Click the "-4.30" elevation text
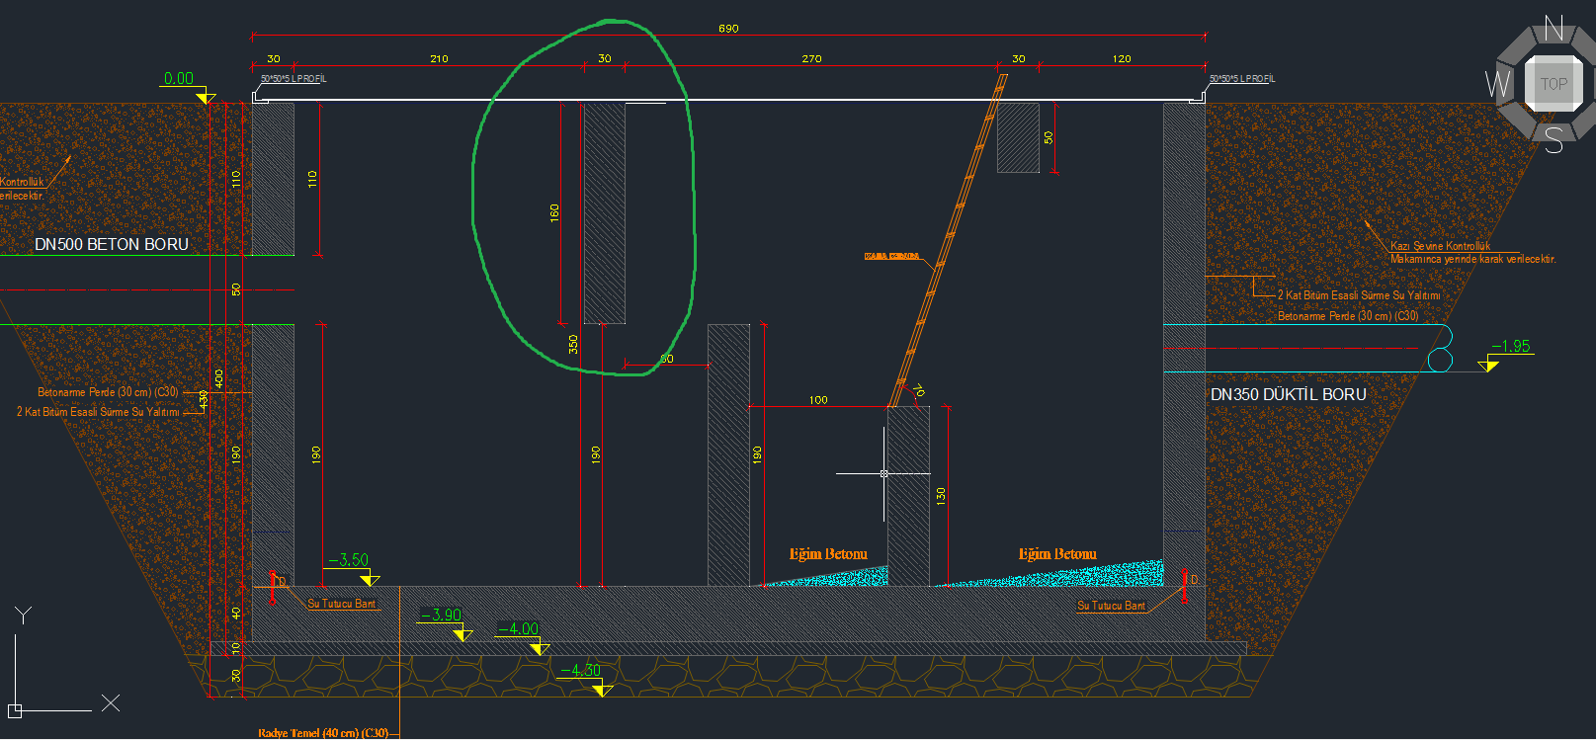Screen dimensions: 1596x740 580,670
